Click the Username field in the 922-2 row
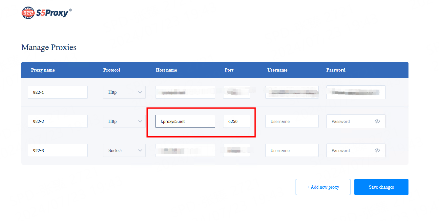Viewport: 439px width, 221px height. pos(292,121)
